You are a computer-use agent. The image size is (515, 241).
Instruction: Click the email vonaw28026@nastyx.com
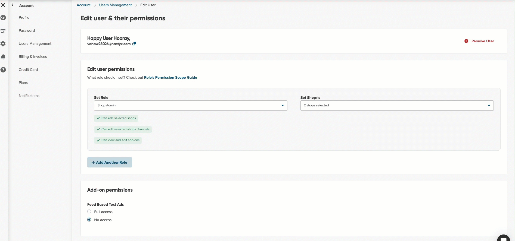109,44
